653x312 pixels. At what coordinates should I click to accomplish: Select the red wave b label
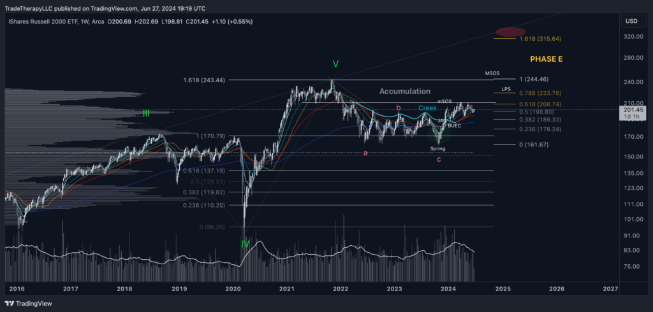click(399, 108)
